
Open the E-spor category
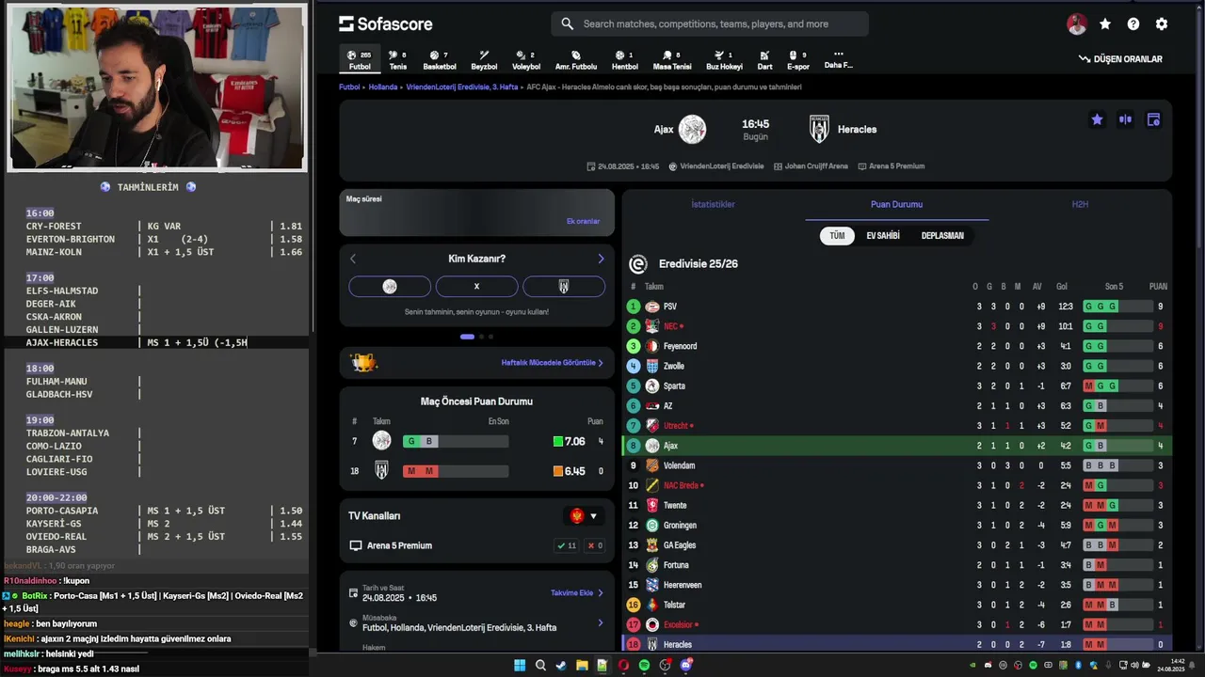(797, 60)
